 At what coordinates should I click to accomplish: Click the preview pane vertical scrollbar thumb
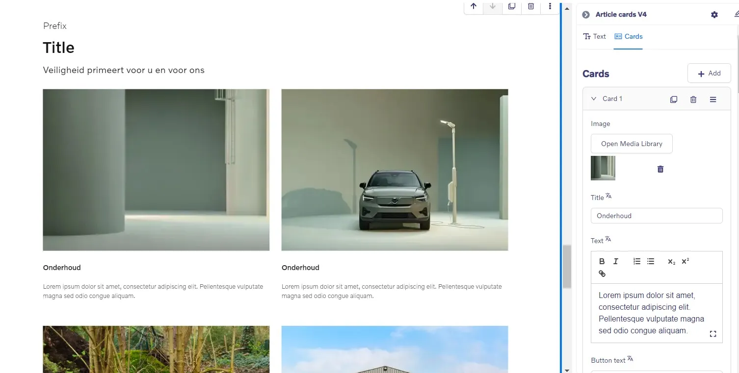[x=567, y=267]
